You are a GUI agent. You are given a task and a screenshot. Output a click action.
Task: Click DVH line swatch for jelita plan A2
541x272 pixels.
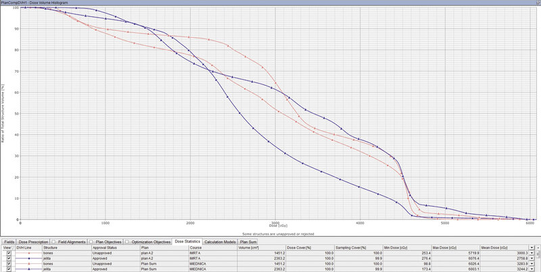tap(28, 259)
